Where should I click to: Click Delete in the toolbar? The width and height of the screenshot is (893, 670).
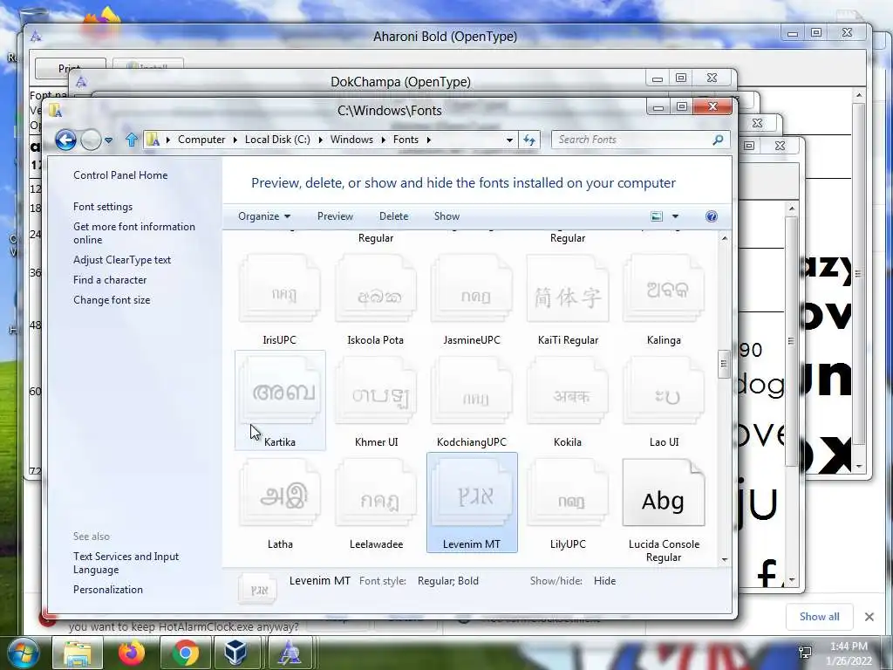coord(393,216)
